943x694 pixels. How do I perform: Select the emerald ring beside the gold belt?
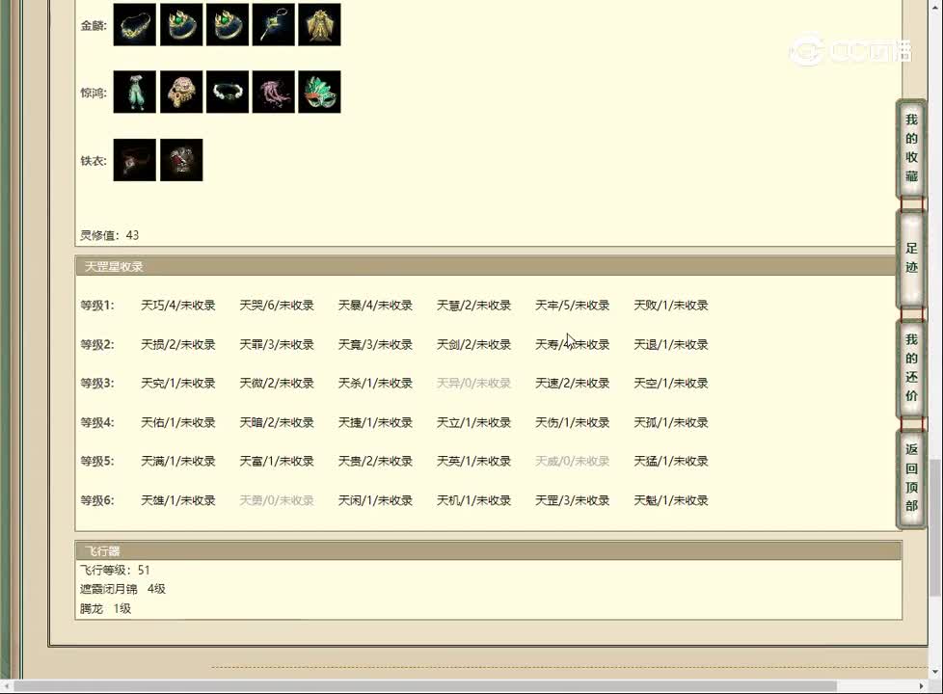click(x=181, y=25)
